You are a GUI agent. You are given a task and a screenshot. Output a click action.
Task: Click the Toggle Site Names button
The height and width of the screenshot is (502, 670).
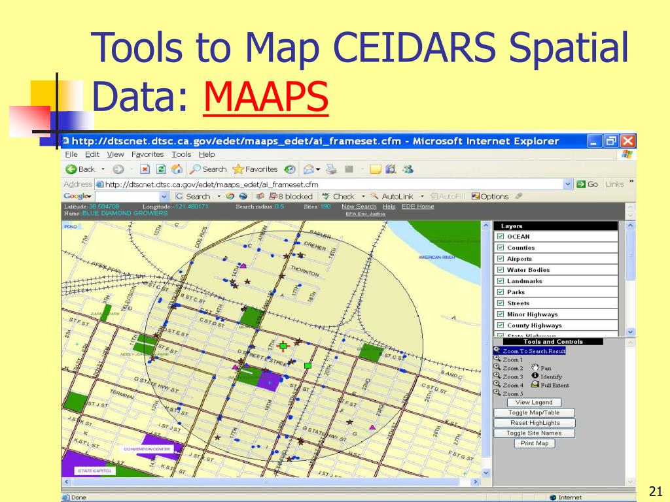[534, 433]
